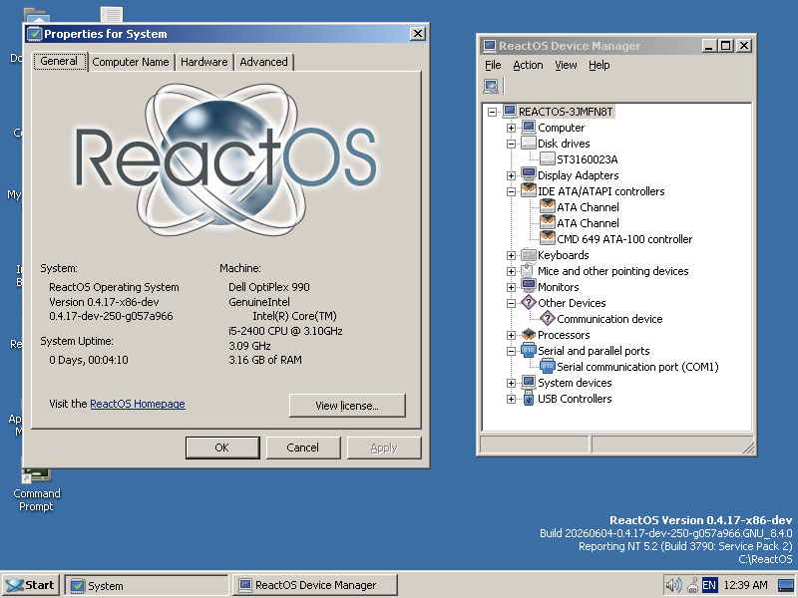798x598 pixels.
Task: Click the OK button
Action: (x=222, y=448)
